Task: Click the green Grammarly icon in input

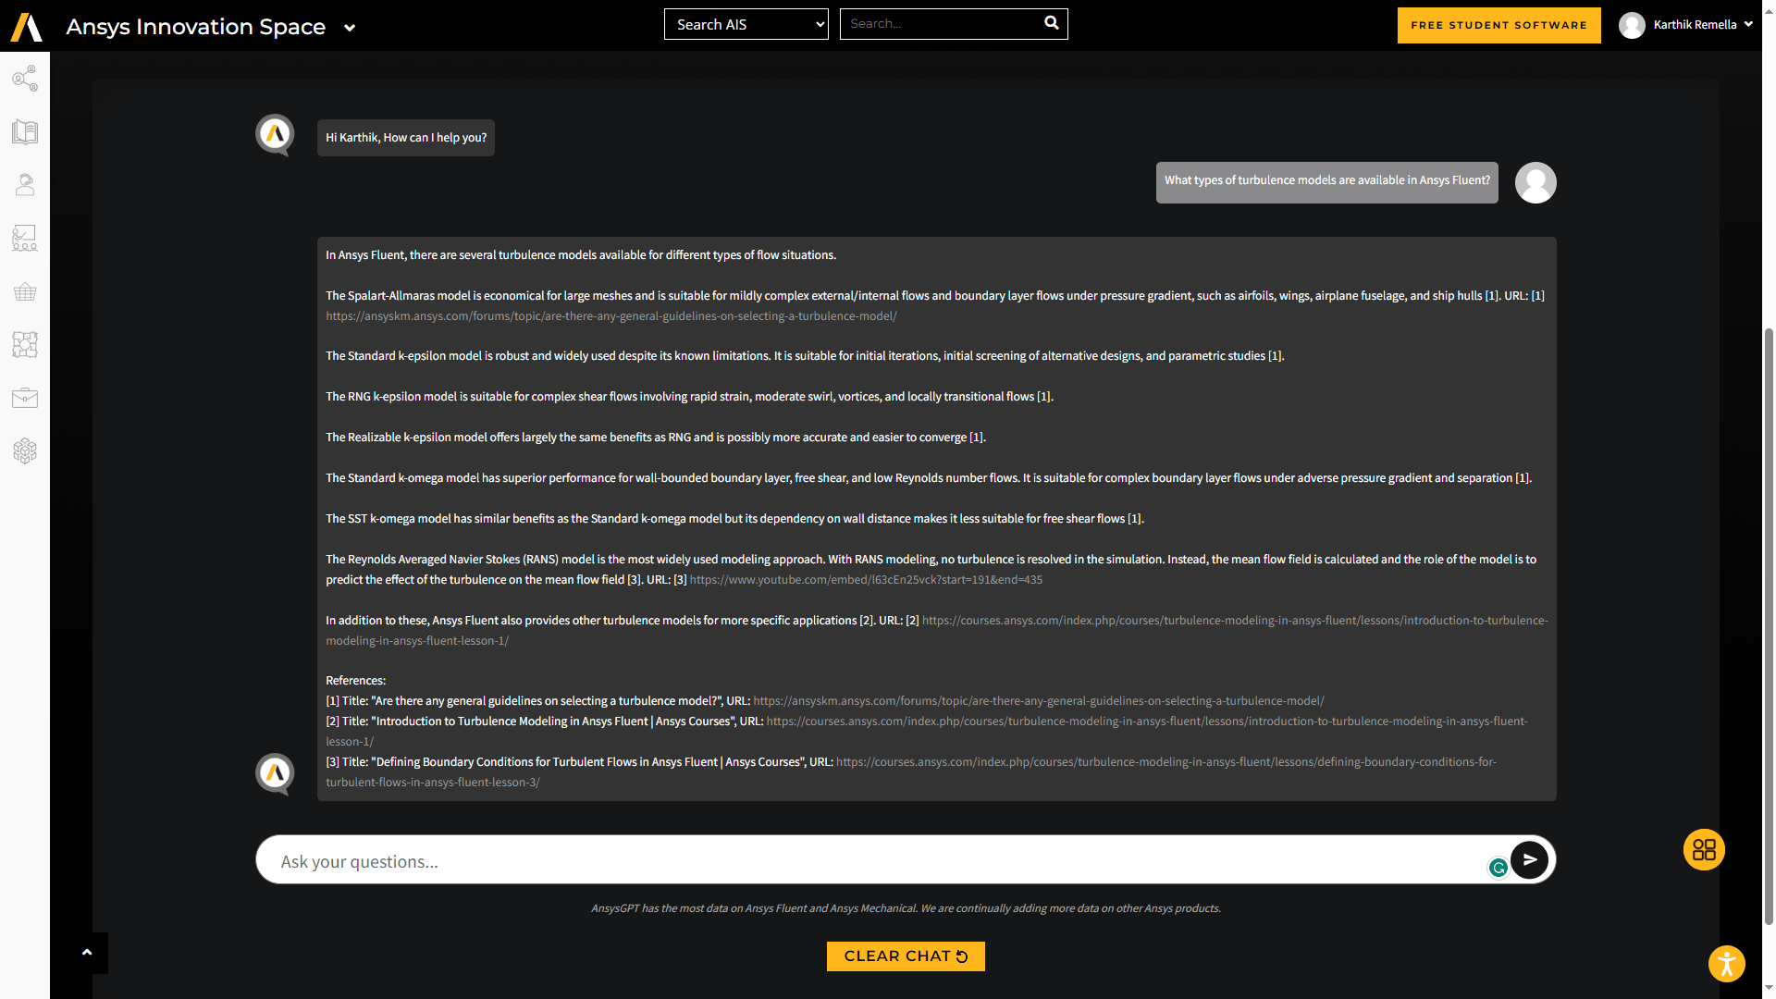Action: [x=1498, y=868]
